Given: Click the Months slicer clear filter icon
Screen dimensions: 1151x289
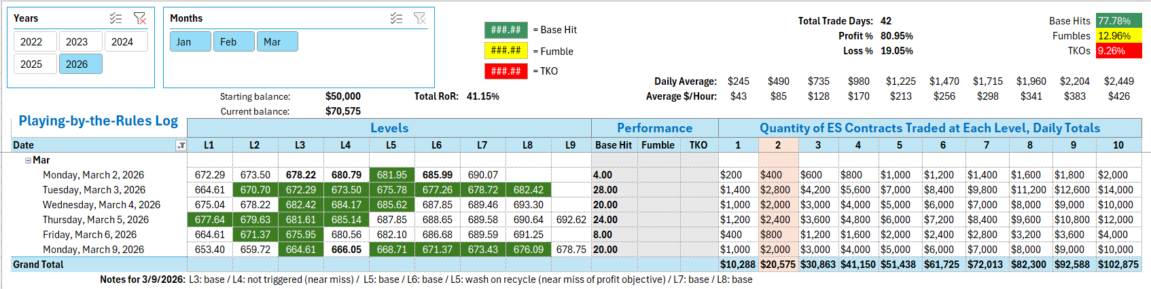Looking at the screenshot, I should 420,18.
